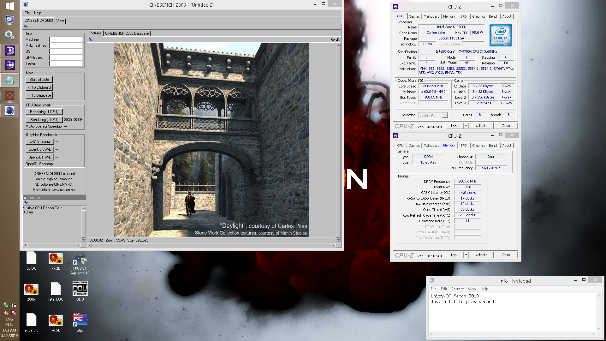
Task: Open the Caches tab in upper CPU-Z
Action: tap(414, 16)
